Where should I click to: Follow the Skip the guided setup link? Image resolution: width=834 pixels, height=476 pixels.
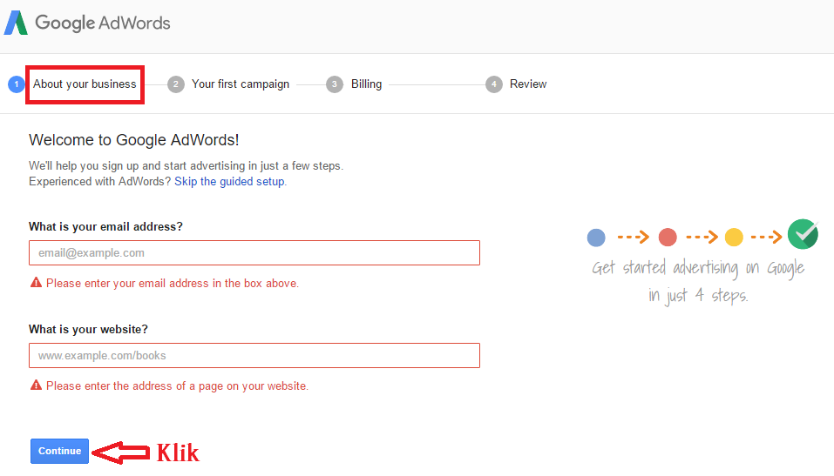[229, 182]
